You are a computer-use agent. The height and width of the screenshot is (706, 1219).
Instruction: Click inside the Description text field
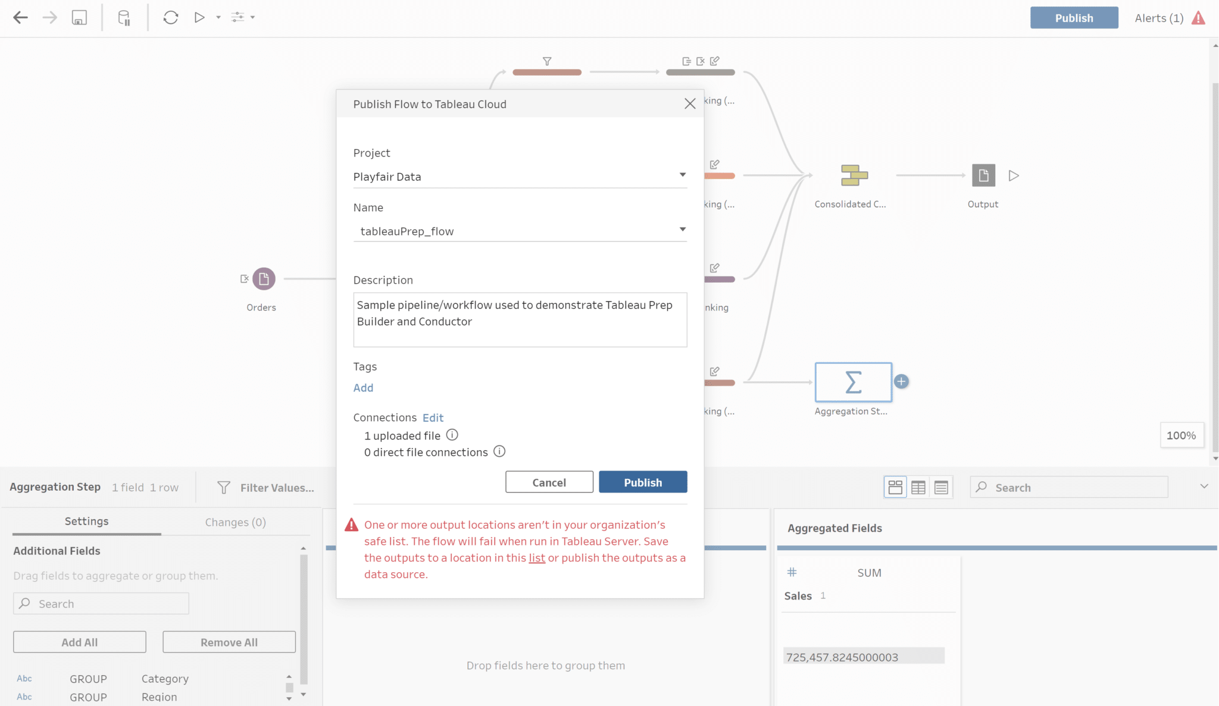(x=520, y=319)
